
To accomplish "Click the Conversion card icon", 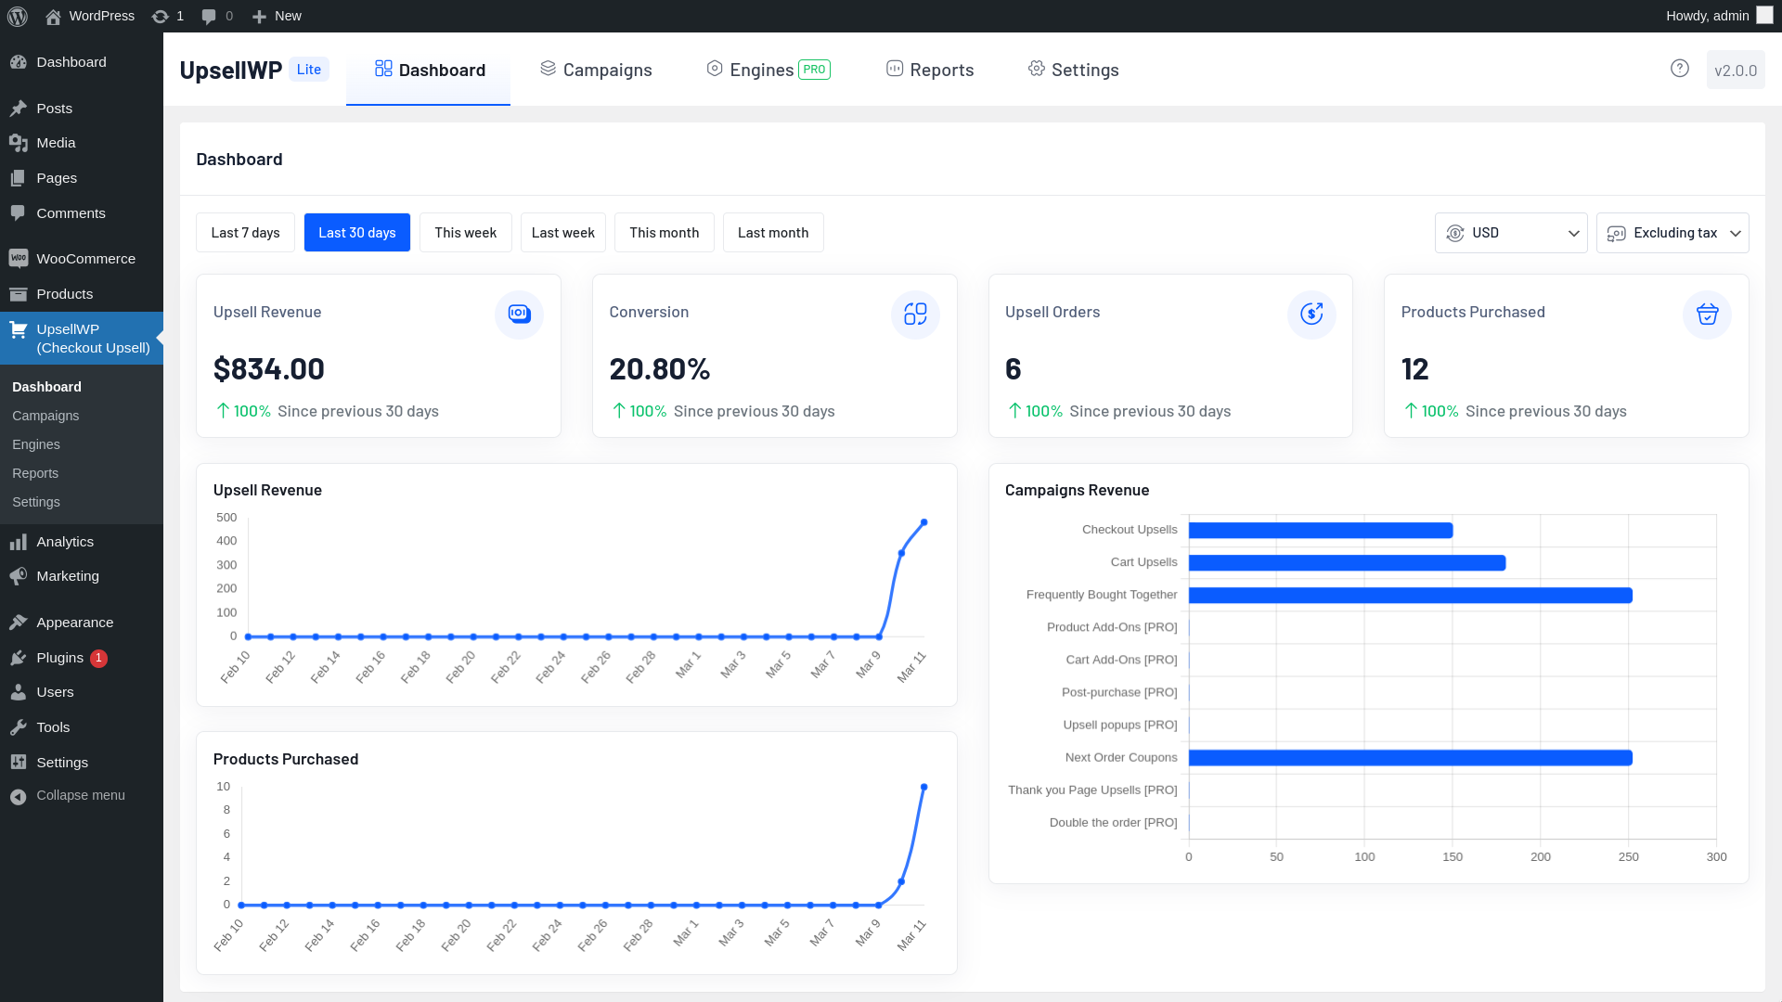I will pyautogui.click(x=915, y=315).
